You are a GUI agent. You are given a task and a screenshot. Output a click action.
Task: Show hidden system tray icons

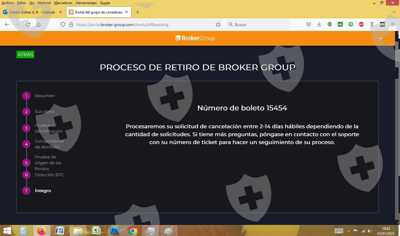tap(348, 231)
